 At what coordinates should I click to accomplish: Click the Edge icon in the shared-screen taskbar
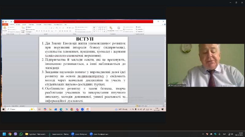point(61,109)
